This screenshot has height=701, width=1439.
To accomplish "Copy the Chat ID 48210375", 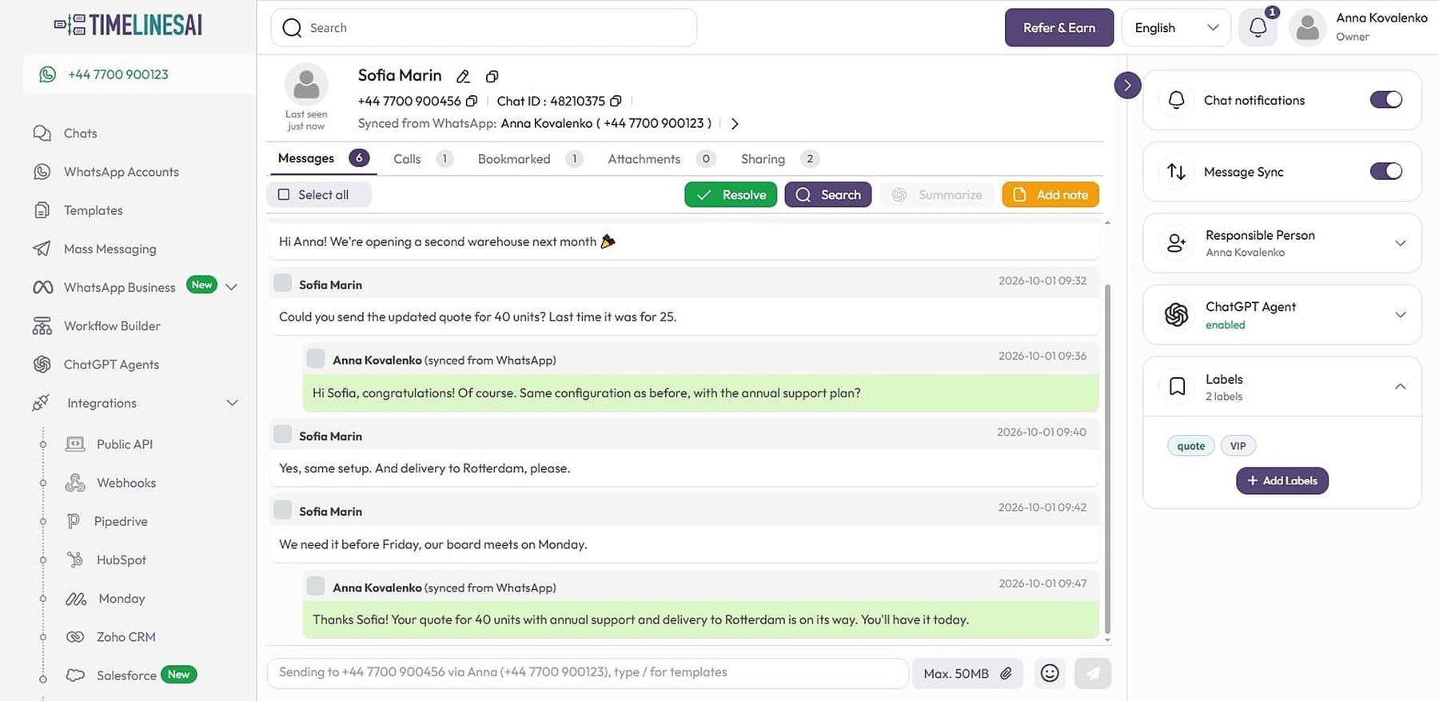I will 616,102.
